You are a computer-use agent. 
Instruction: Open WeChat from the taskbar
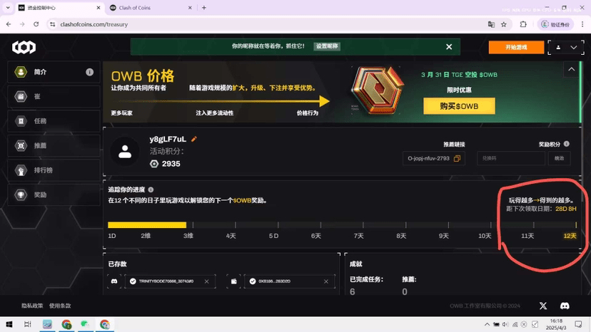point(85,324)
